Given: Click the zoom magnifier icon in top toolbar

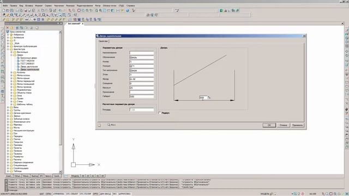Looking at the screenshot, I should (100, 10).
